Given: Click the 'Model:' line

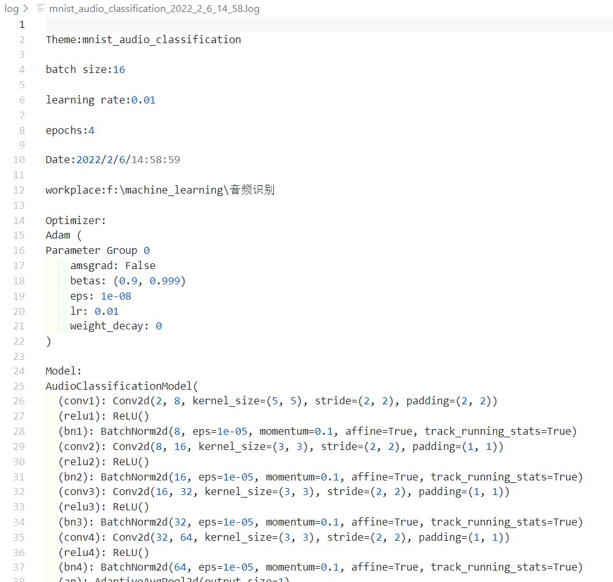Looking at the screenshot, I should tap(64, 371).
